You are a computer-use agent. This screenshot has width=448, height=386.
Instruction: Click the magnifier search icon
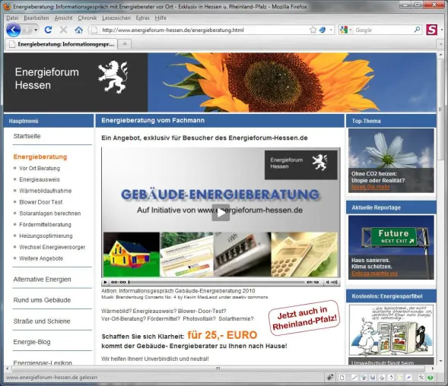[417, 30]
